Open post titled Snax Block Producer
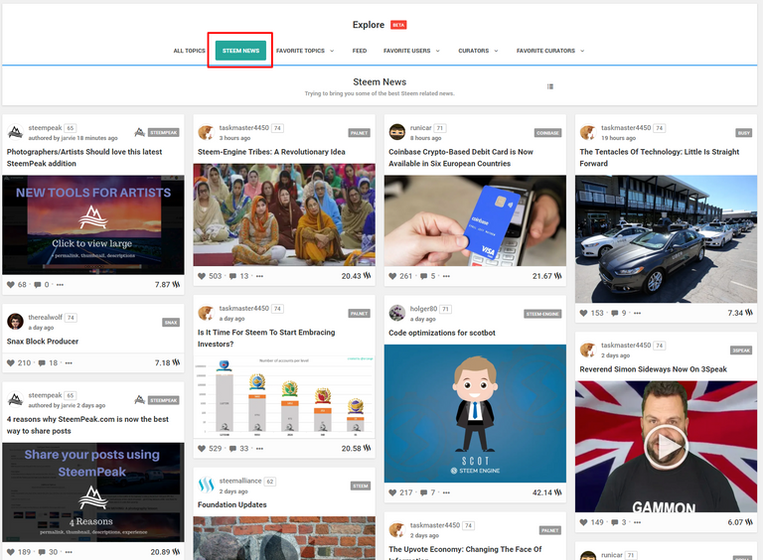The image size is (763, 560). point(43,342)
